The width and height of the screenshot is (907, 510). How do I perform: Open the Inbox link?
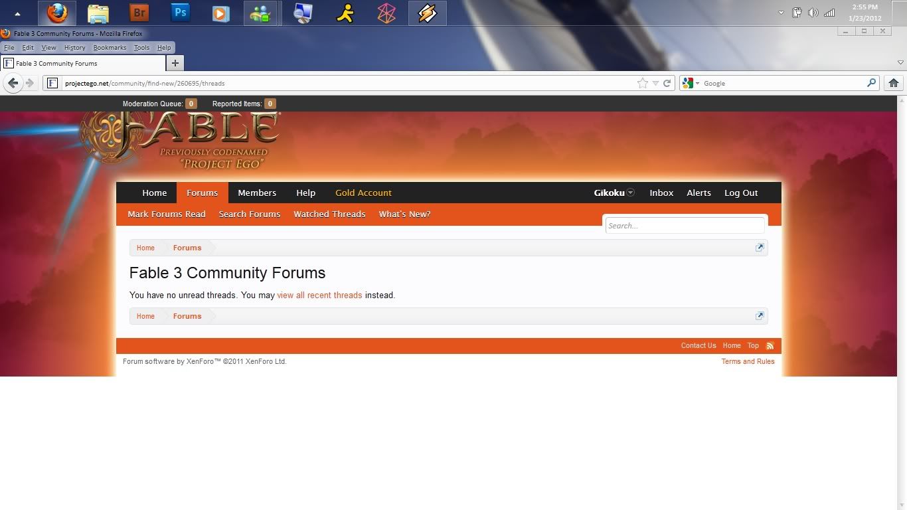click(661, 193)
